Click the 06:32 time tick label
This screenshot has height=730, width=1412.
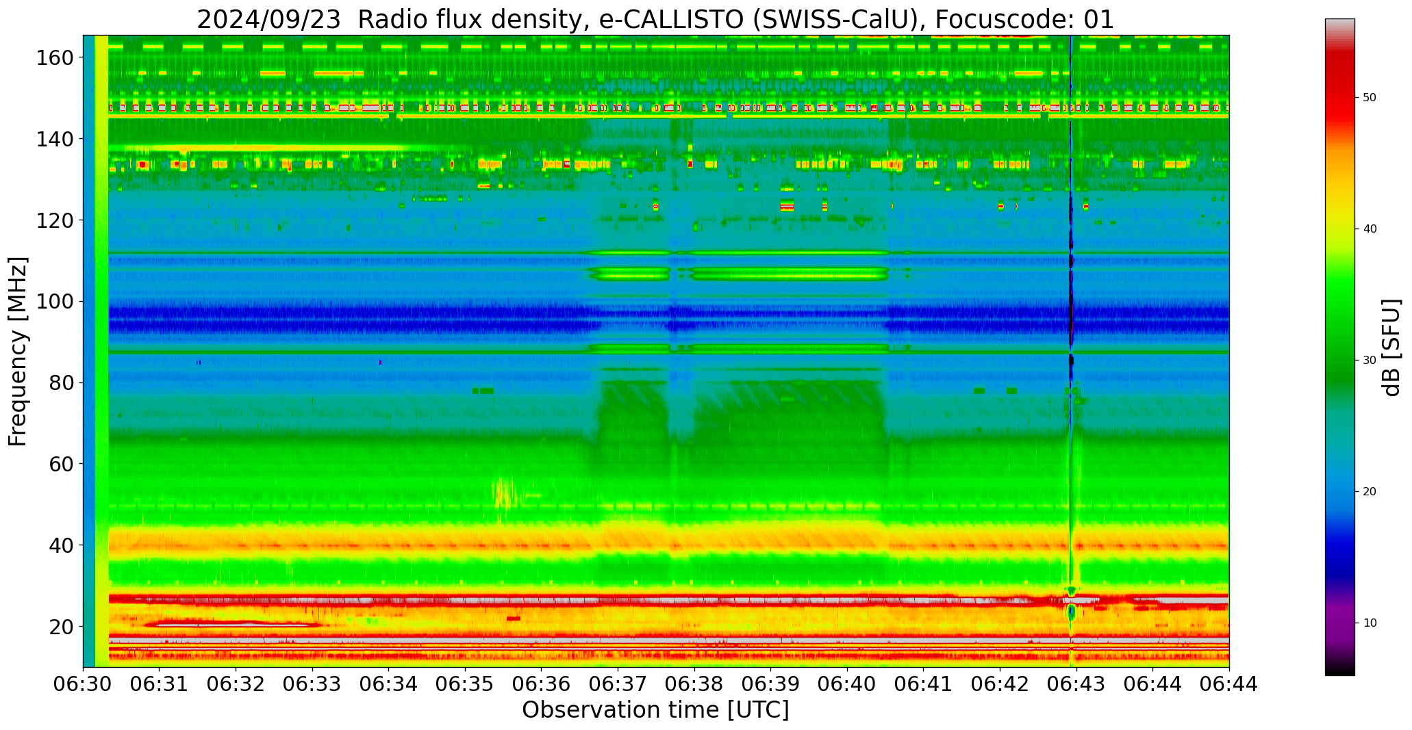pyautogui.click(x=236, y=683)
